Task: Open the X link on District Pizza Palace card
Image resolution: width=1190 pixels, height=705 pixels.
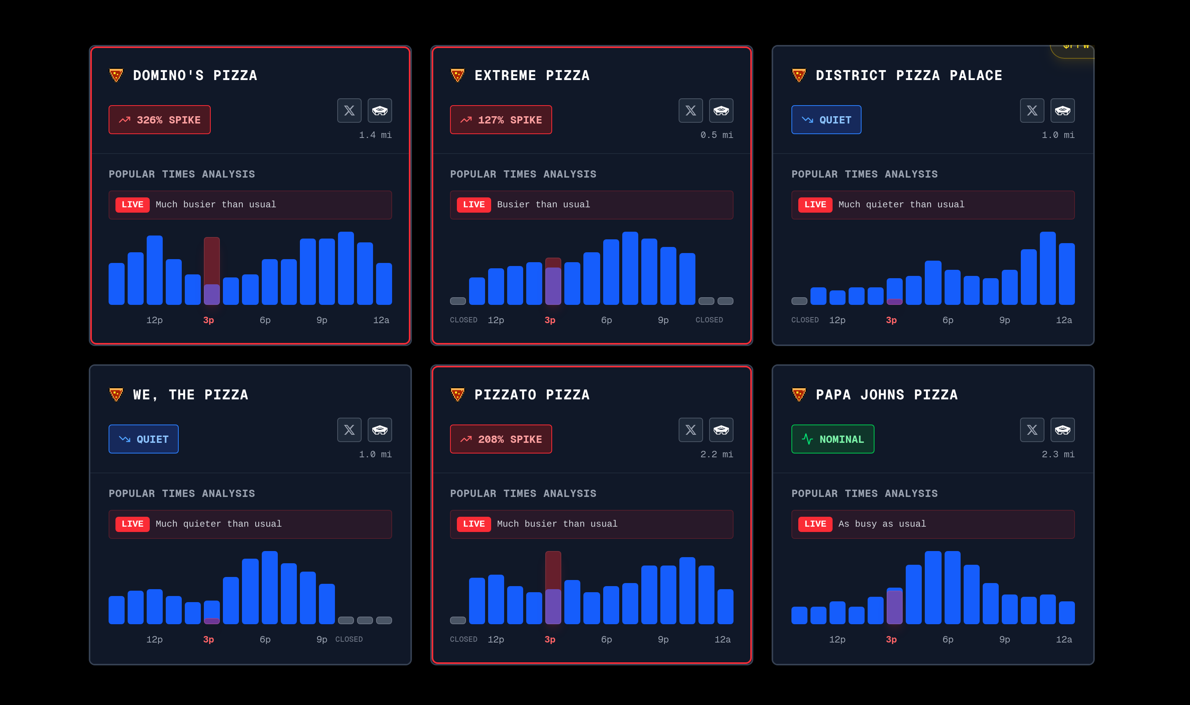Action: point(1031,111)
